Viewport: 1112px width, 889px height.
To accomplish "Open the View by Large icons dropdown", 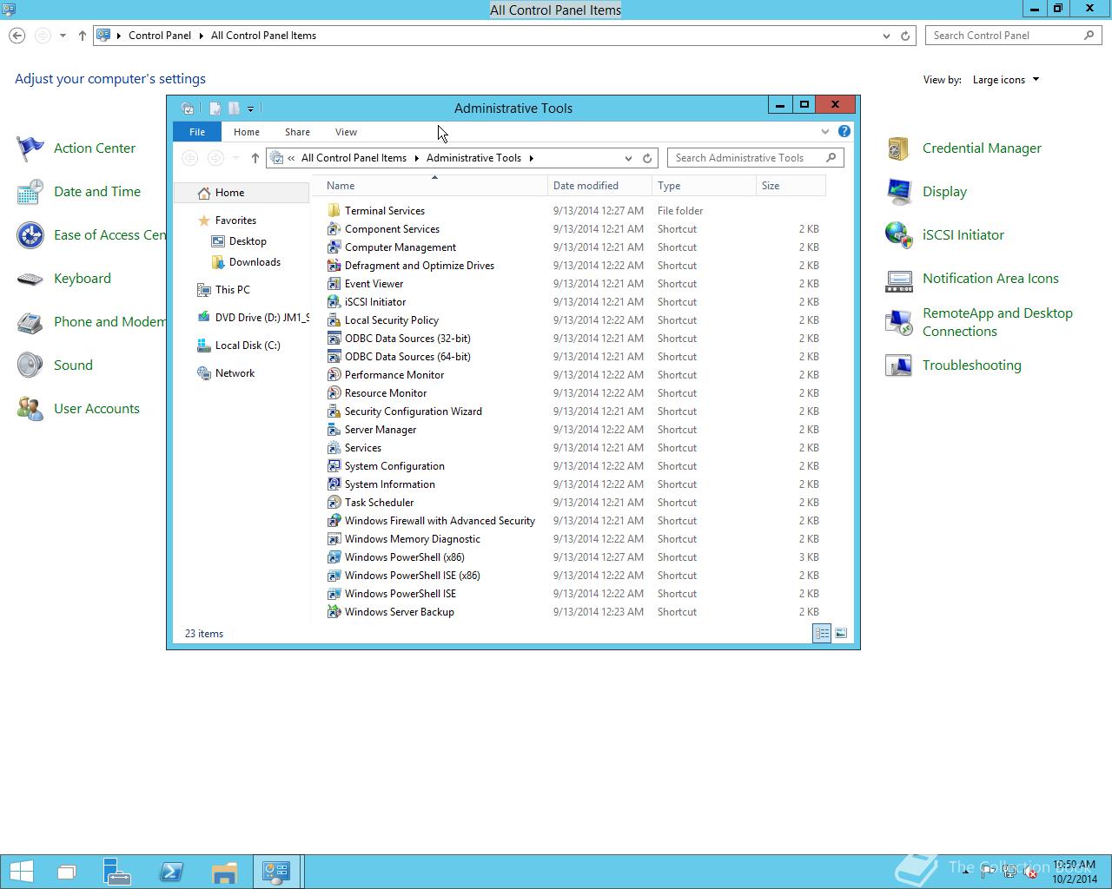I will [1006, 80].
